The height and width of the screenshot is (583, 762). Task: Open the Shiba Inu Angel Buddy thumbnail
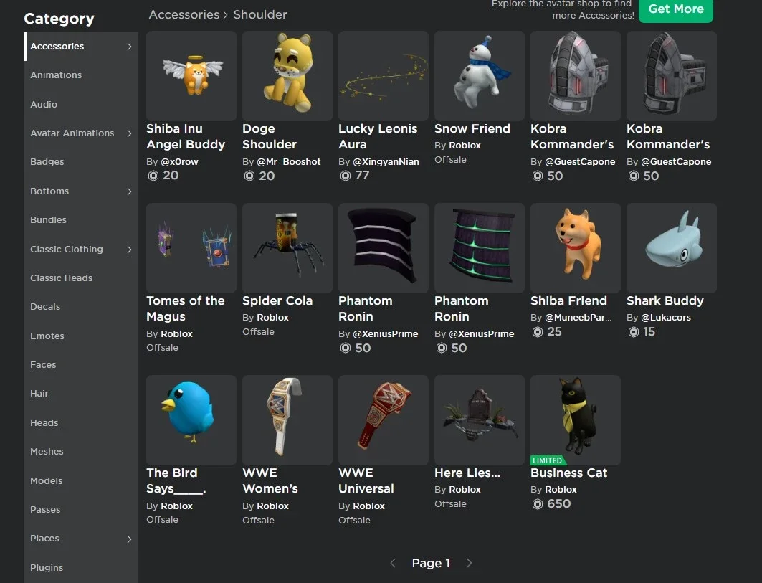(x=191, y=76)
